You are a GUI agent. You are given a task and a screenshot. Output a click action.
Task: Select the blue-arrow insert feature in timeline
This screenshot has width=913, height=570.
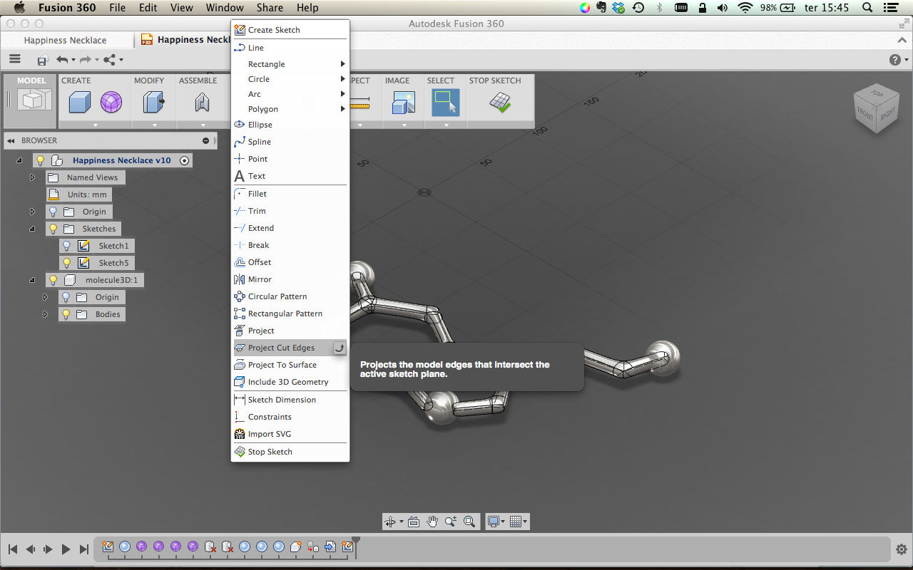[x=330, y=546]
